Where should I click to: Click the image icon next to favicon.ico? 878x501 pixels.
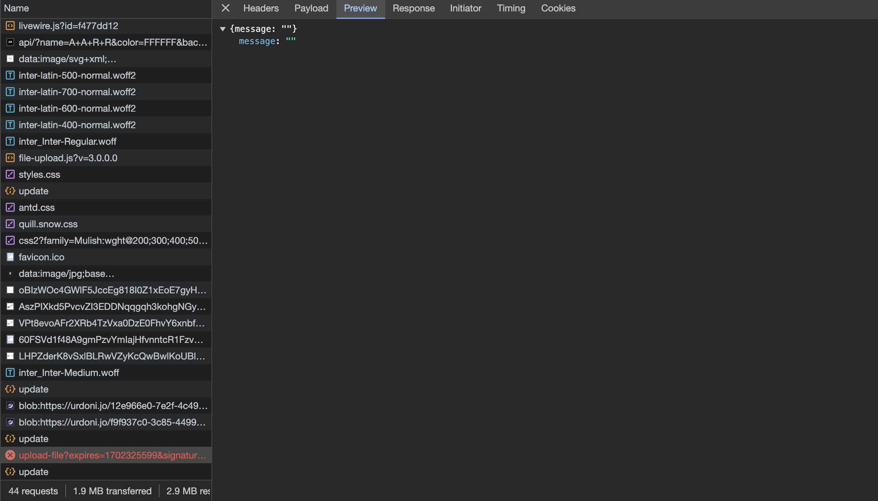coord(10,257)
